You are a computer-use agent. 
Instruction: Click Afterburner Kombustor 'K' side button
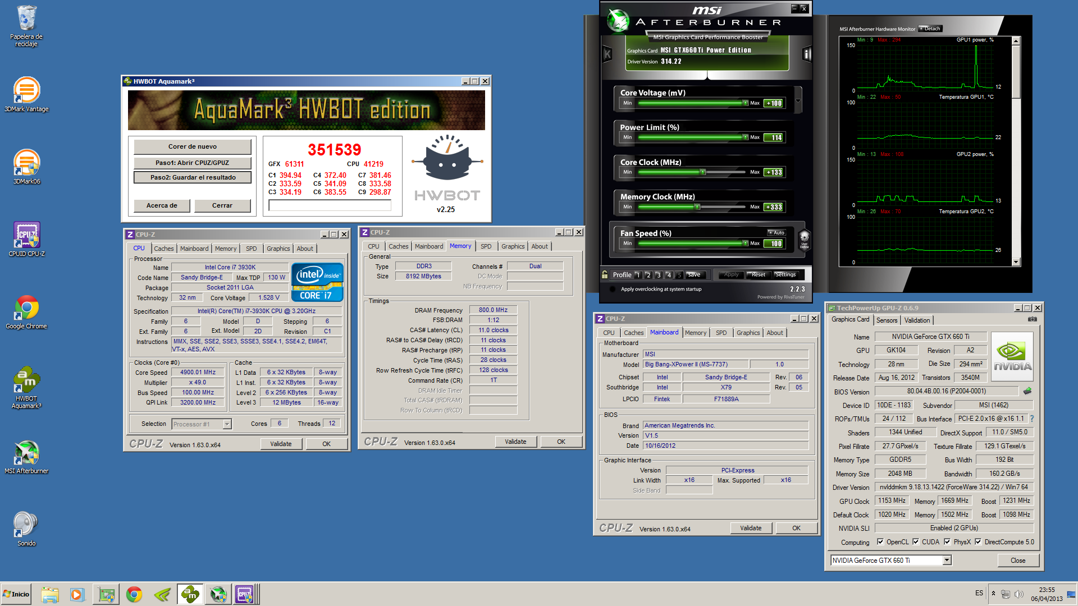click(607, 54)
